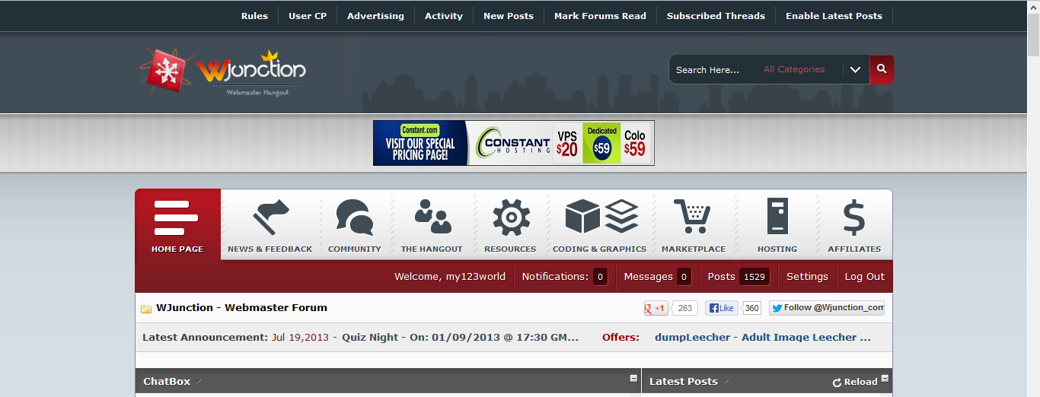Go to The Hangout people icon

pyautogui.click(x=432, y=218)
